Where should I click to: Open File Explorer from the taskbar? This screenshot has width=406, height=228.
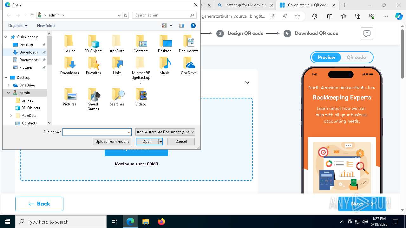146,222
